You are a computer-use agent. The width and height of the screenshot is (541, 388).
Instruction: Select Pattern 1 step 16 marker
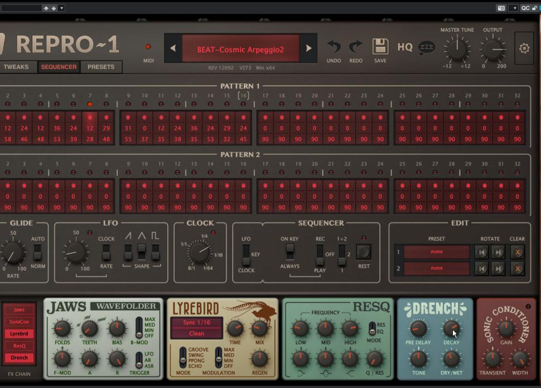coord(243,95)
